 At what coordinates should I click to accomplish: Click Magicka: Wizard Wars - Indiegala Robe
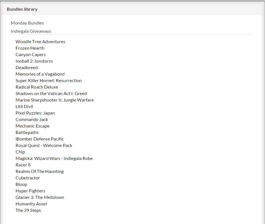click(54, 159)
